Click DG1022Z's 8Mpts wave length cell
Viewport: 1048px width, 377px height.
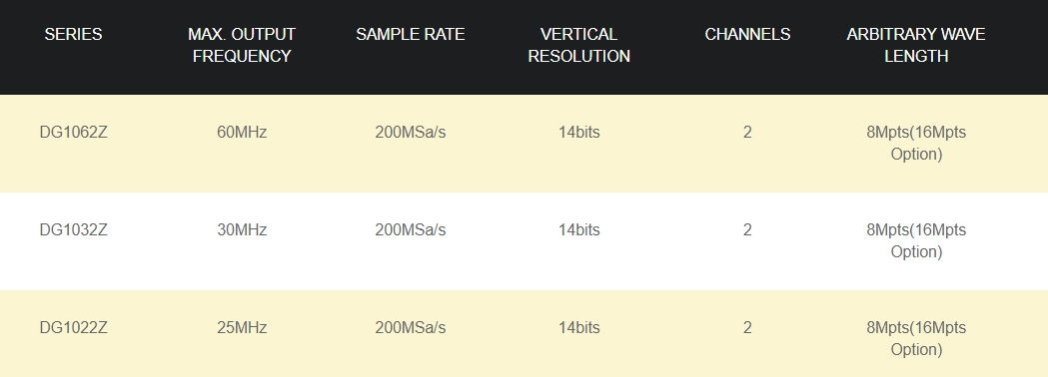[916, 338]
